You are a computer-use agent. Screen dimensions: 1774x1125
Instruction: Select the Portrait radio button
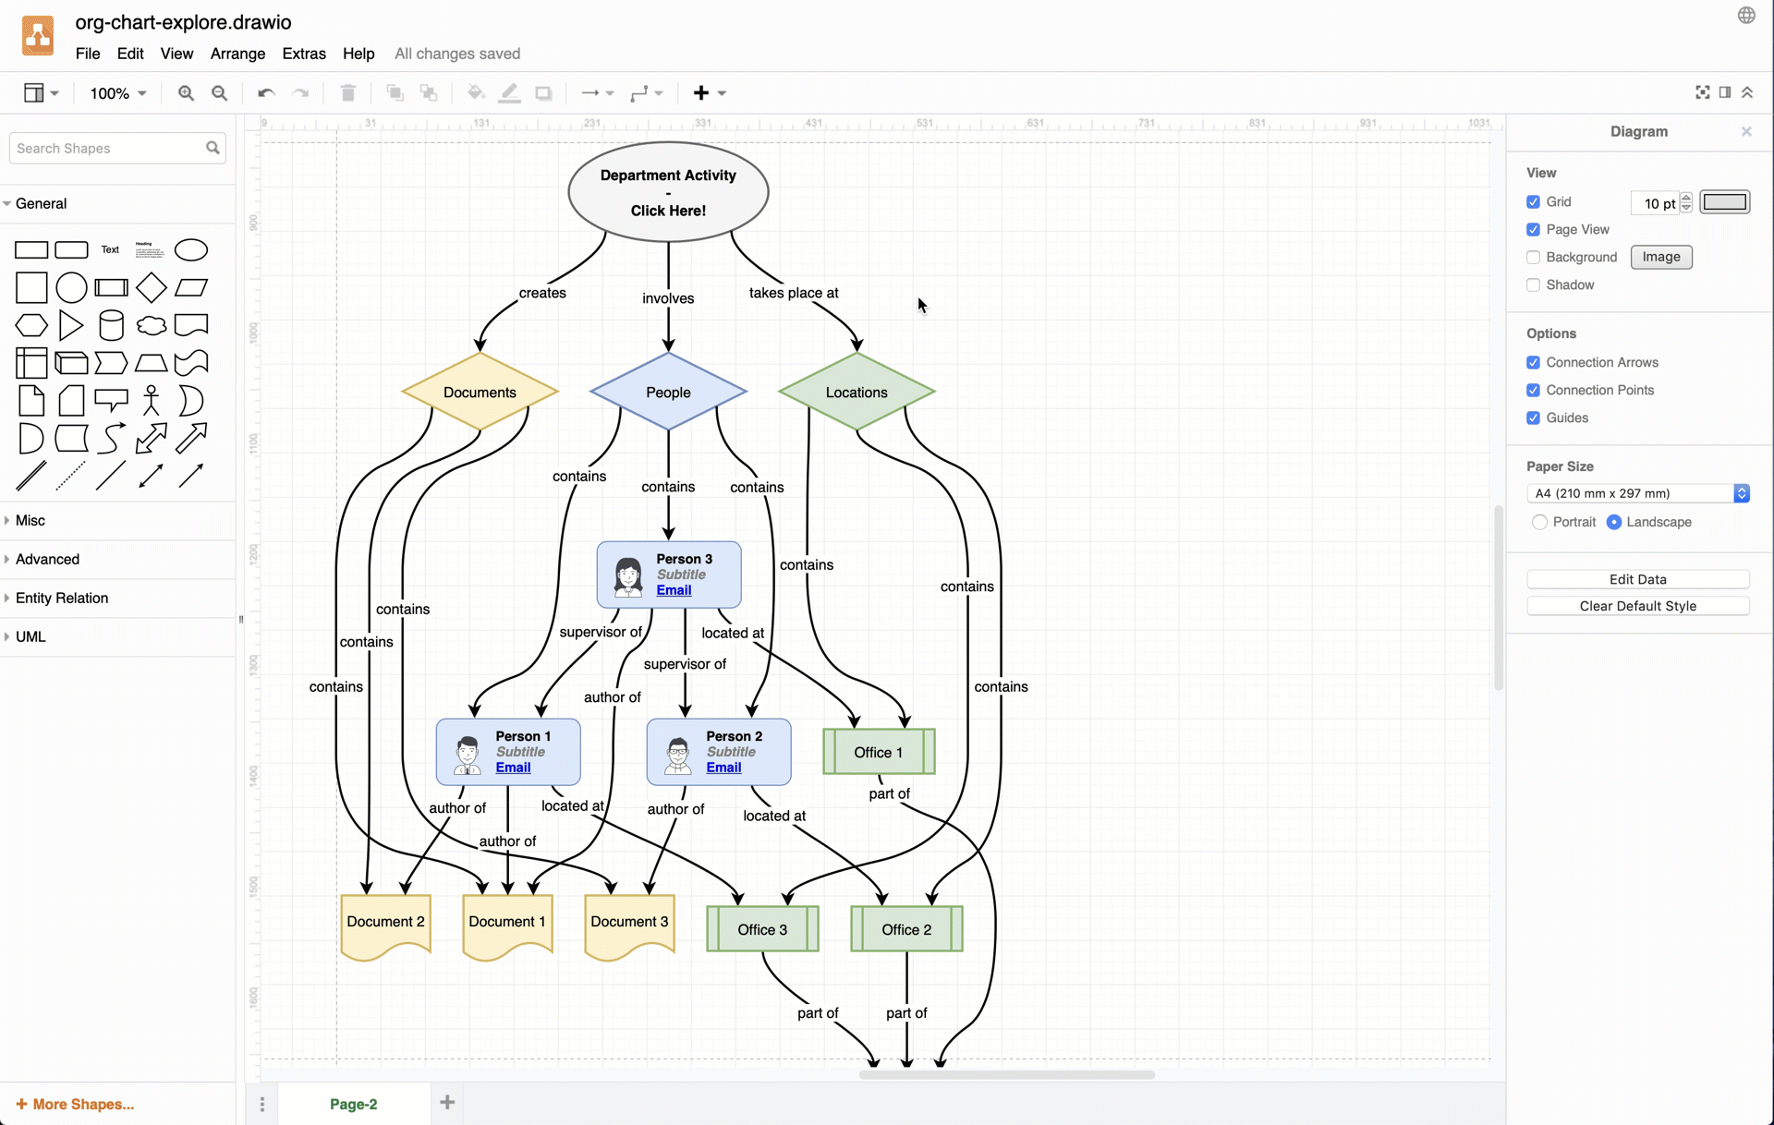click(1538, 522)
